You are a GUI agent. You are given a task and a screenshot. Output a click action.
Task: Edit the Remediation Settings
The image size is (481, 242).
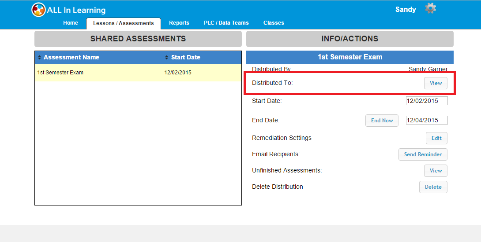(436, 138)
